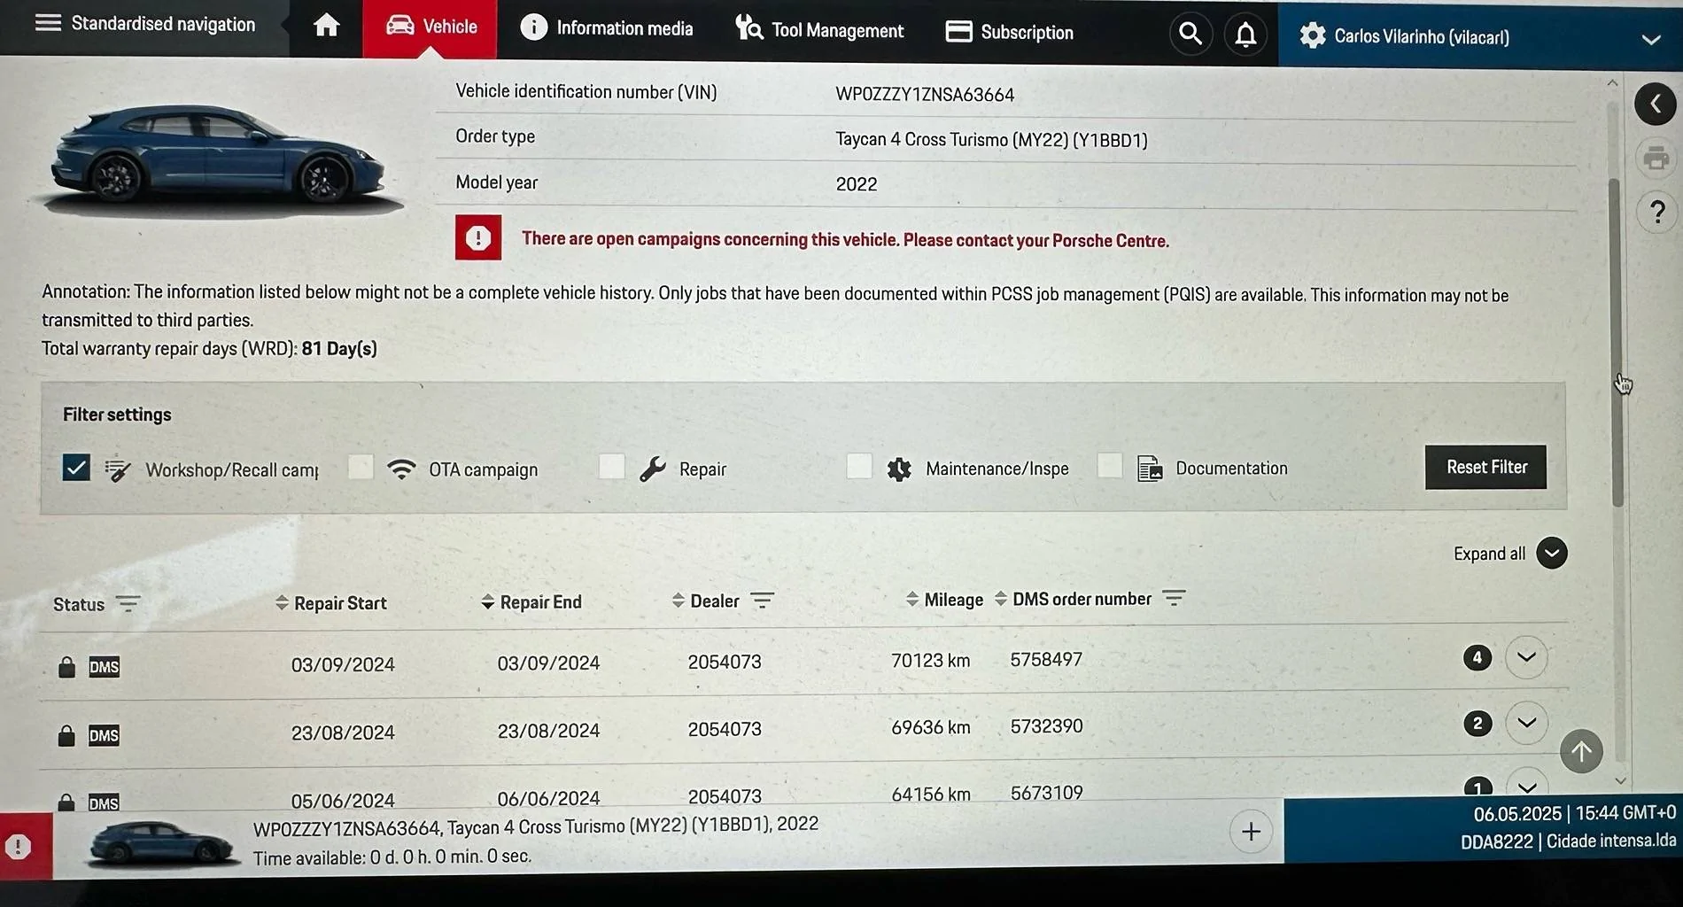The height and width of the screenshot is (907, 1683).
Task: Expand the 03/09/2024 repair row
Action: (x=1526, y=657)
